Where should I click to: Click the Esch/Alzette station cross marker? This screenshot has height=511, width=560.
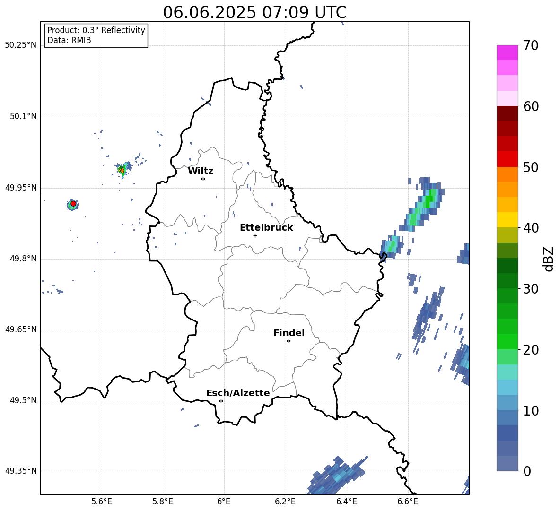point(221,401)
